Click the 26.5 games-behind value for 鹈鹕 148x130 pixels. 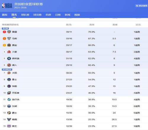(x=114, y=119)
